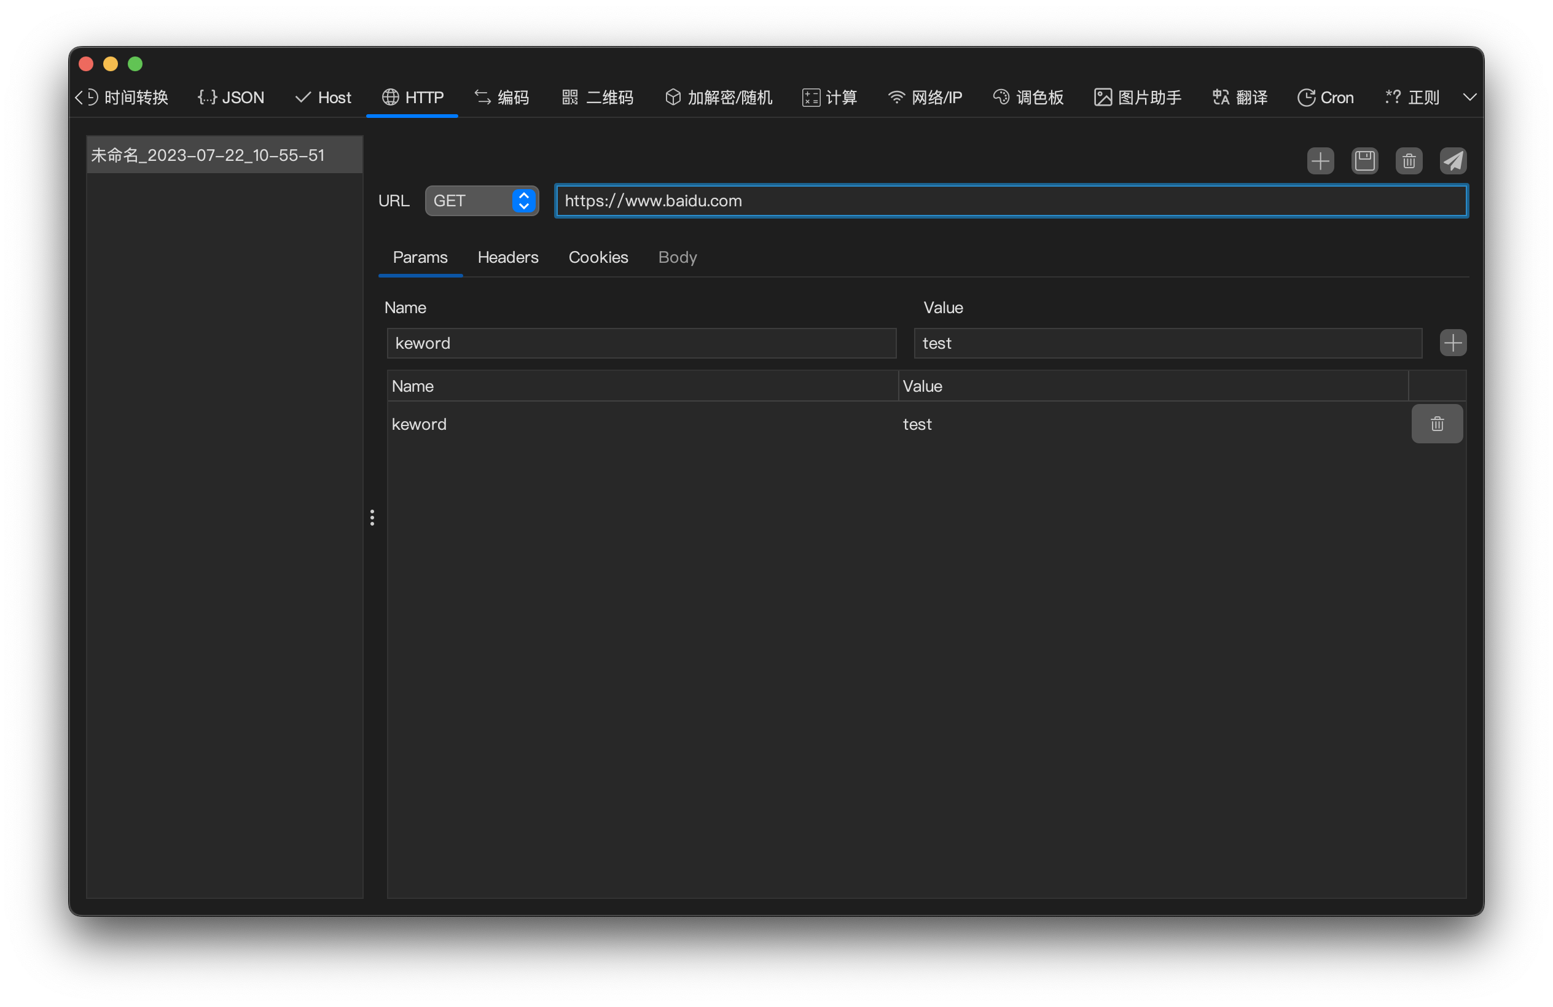1553x1007 pixels.
Task: Open the GET method dropdown
Action: point(482,201)
